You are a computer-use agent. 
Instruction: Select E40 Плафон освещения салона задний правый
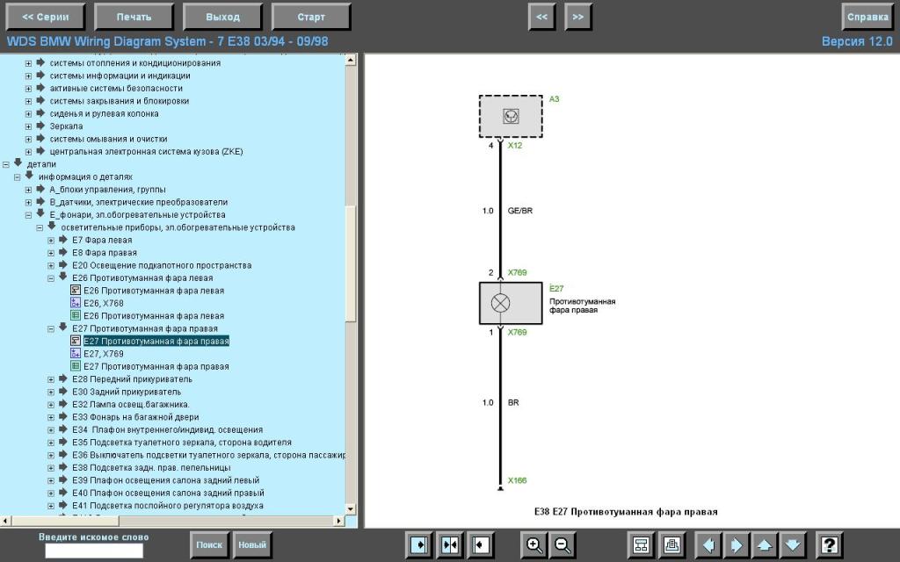pyautogui.click(x=168, y=493)
